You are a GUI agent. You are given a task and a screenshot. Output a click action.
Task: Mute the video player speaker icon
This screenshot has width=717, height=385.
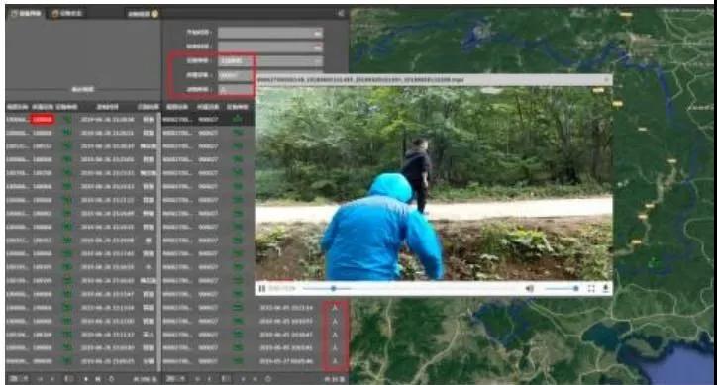(530, 289)
